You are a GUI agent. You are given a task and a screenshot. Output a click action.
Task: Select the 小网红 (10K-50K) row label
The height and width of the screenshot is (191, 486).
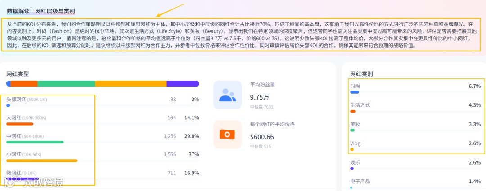[x=24, y=155]
